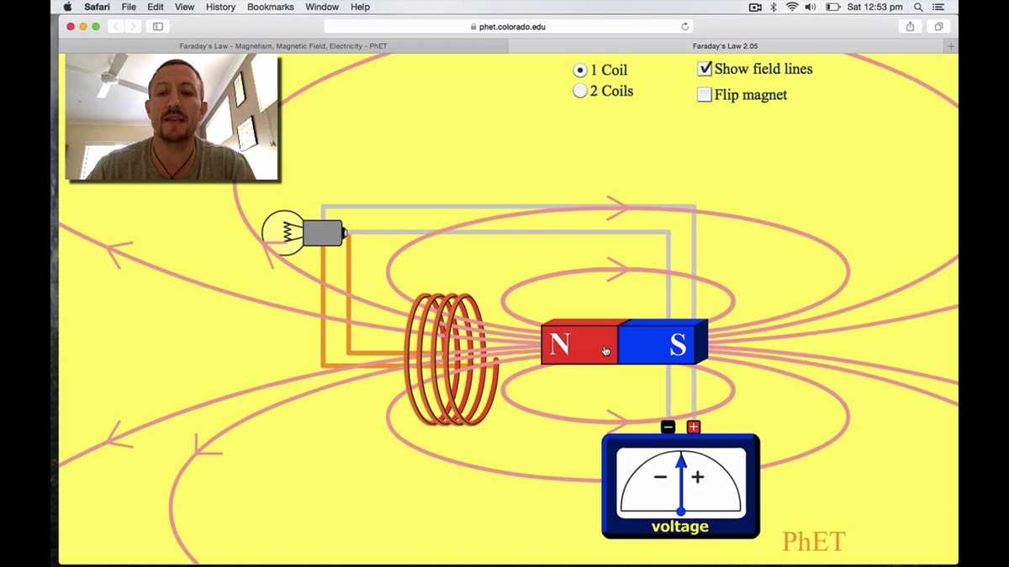Toggle the Safari sidebar button
Image resolution: width=1009 pixels, height=567 pixels.
tap(157, 27)
